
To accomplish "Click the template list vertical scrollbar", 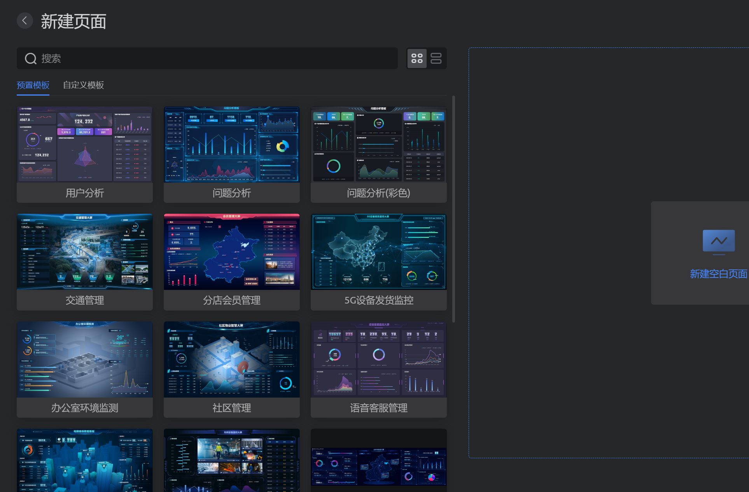I will (x=453, y=210).
